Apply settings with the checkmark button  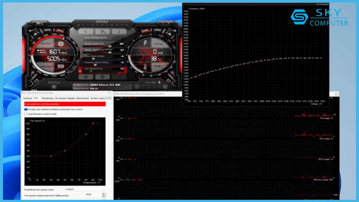click(119, 77)
